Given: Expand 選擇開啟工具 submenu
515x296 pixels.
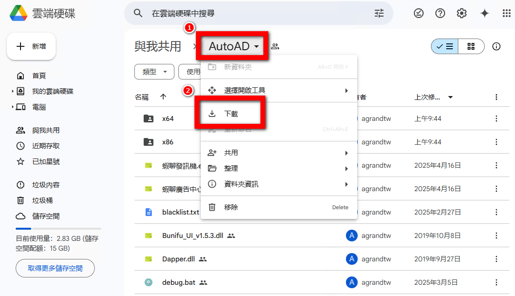Looking at the screenshot, I should coord(279,90).
